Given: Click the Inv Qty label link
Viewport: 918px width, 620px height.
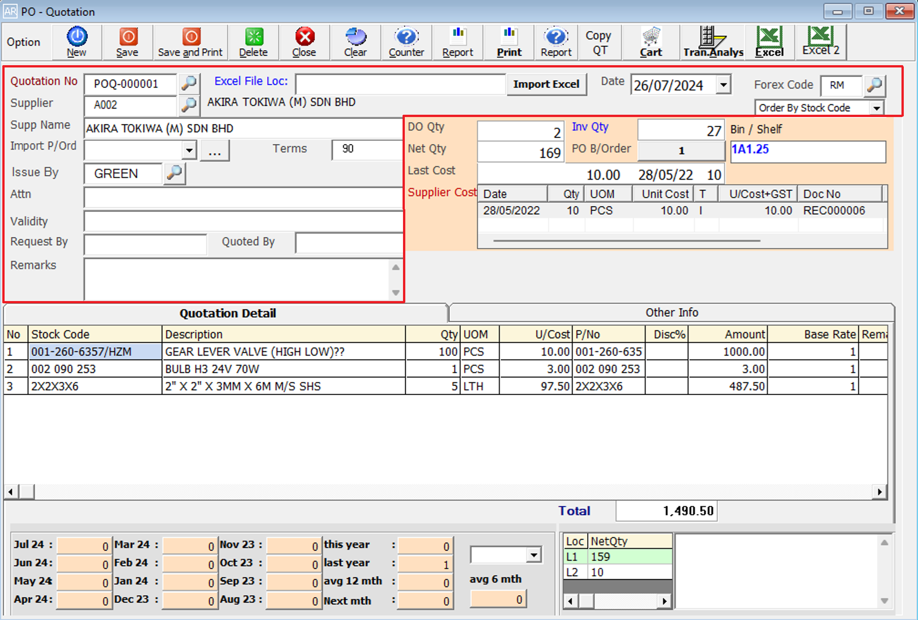Looking at the screenshot, I should click(x=590, y=127).
